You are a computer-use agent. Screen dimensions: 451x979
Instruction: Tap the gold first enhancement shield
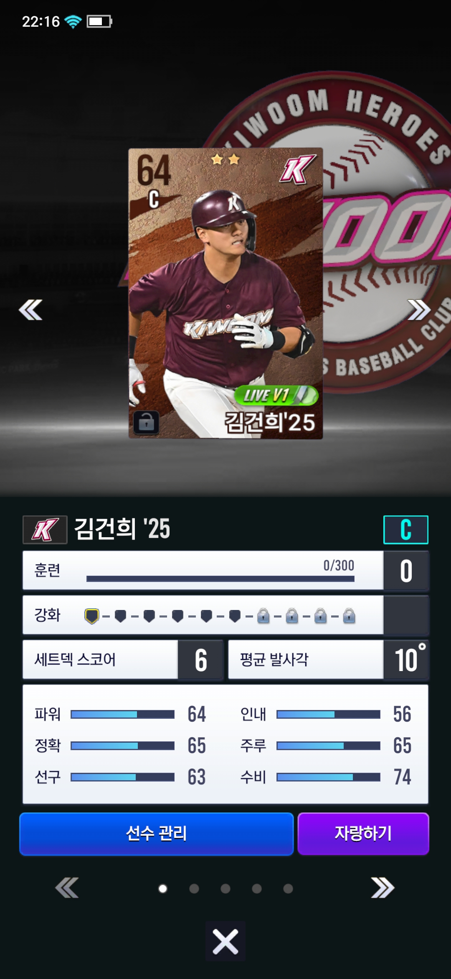pos(92,616)
